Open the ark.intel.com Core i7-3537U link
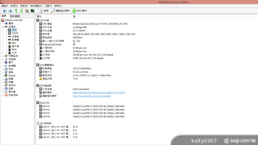The height and width of the screenshot is (145, 258). 99,93
